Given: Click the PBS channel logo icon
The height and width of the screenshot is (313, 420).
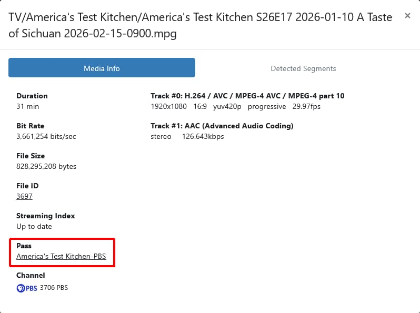Looking at the screenshot, I should click(x=27, y=288).
